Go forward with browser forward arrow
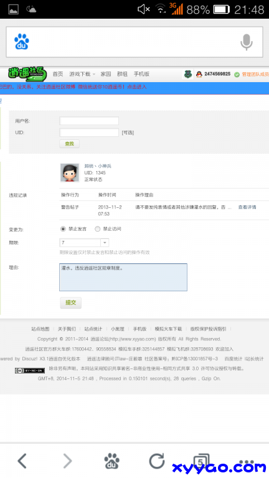This screenshot has width=269, height=478. tap(67, 461)
